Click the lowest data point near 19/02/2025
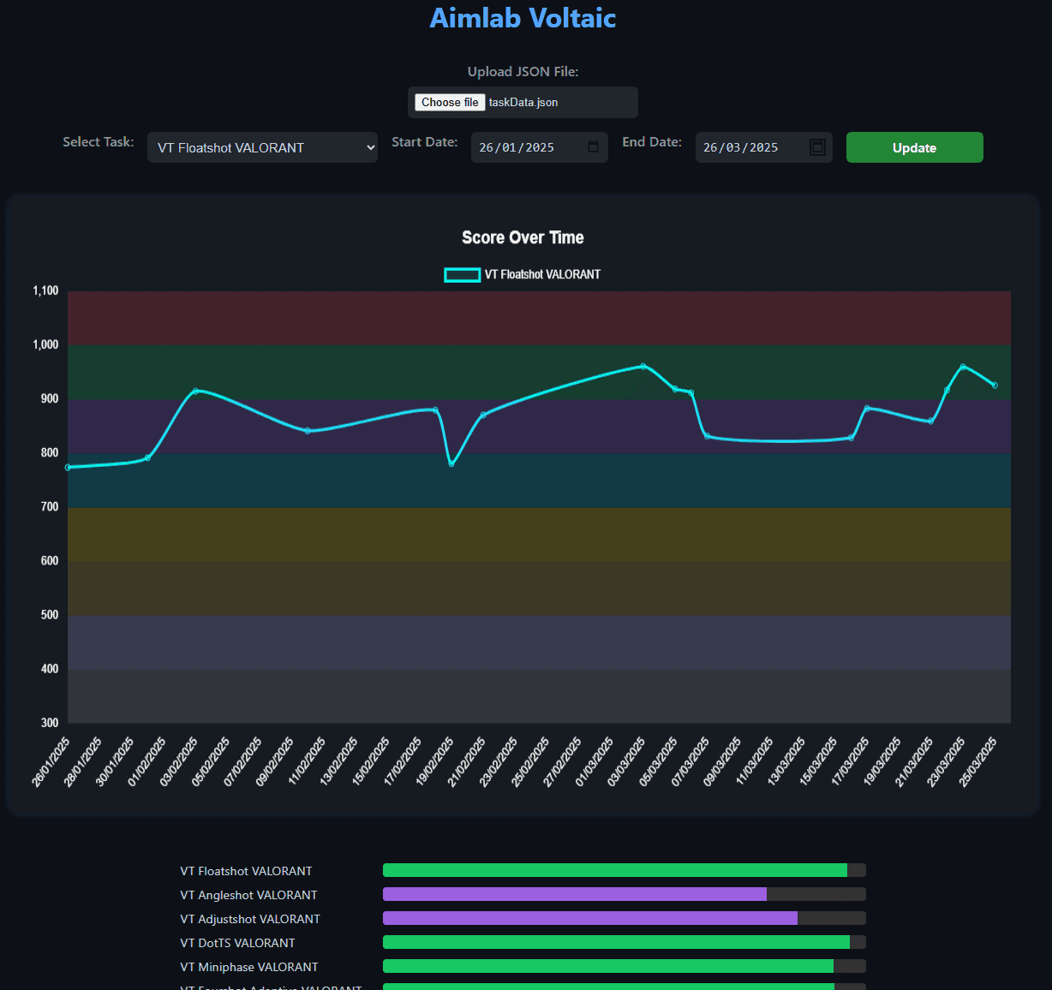This screenshot has width=1052, height=990. coord(451,464)
